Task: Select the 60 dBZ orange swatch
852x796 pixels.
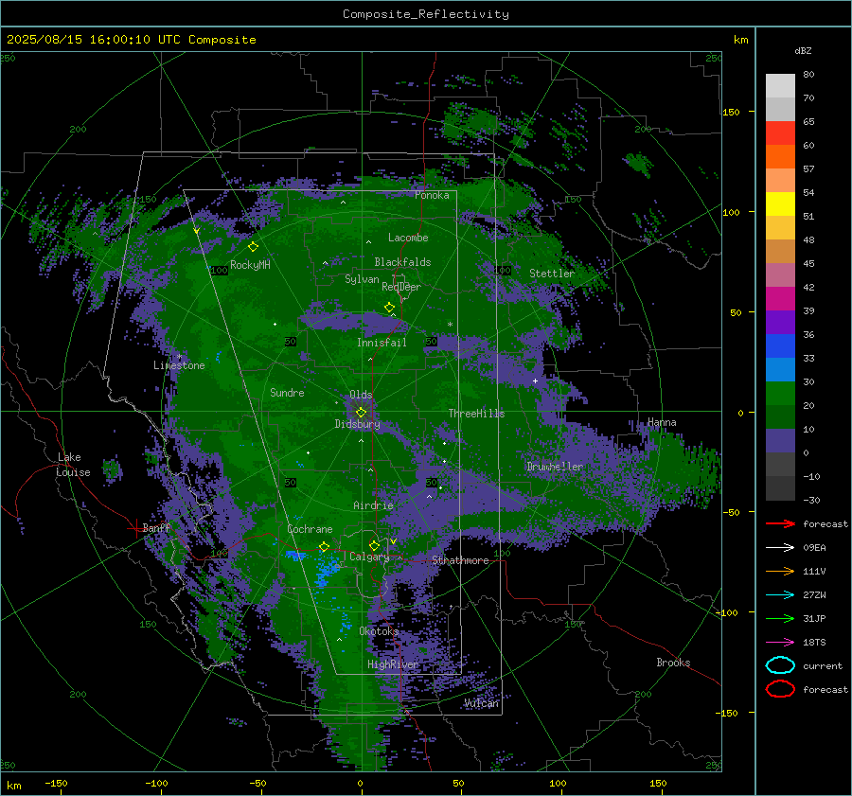Action: tap(780, 156)
